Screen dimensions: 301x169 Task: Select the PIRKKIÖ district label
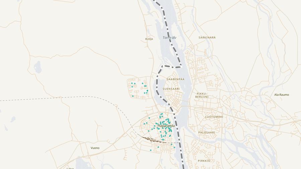[204, 161]
